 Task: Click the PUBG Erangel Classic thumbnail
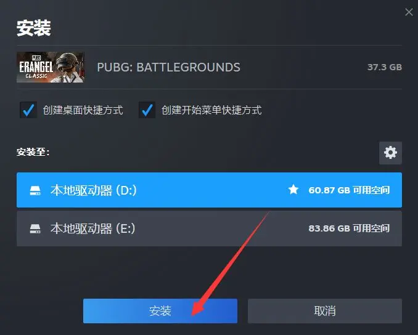point(51,67)
